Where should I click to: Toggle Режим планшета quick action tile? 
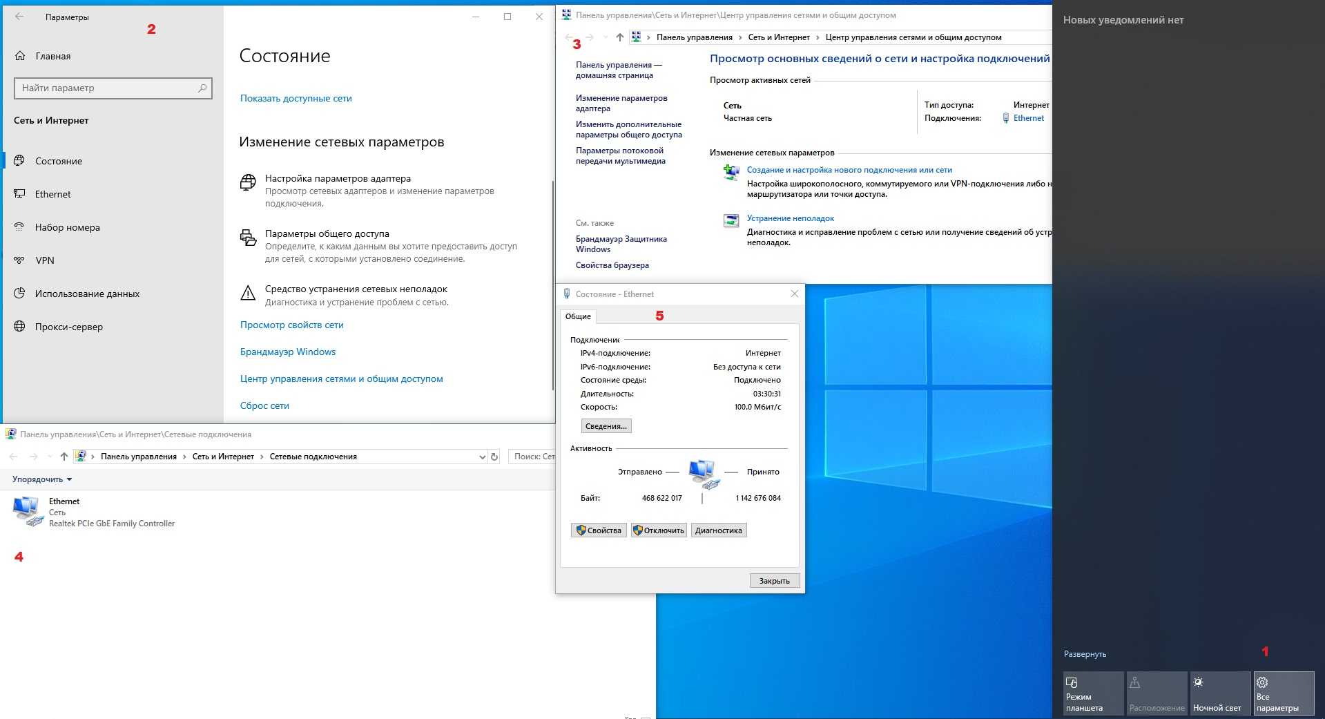click(x=1093, y=693)
